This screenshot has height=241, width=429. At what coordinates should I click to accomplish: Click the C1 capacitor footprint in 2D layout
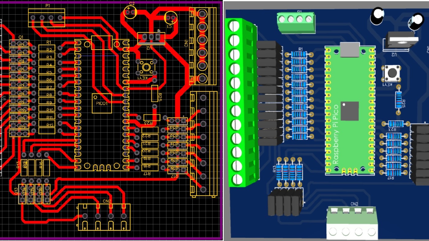click(x=171, y=18)
